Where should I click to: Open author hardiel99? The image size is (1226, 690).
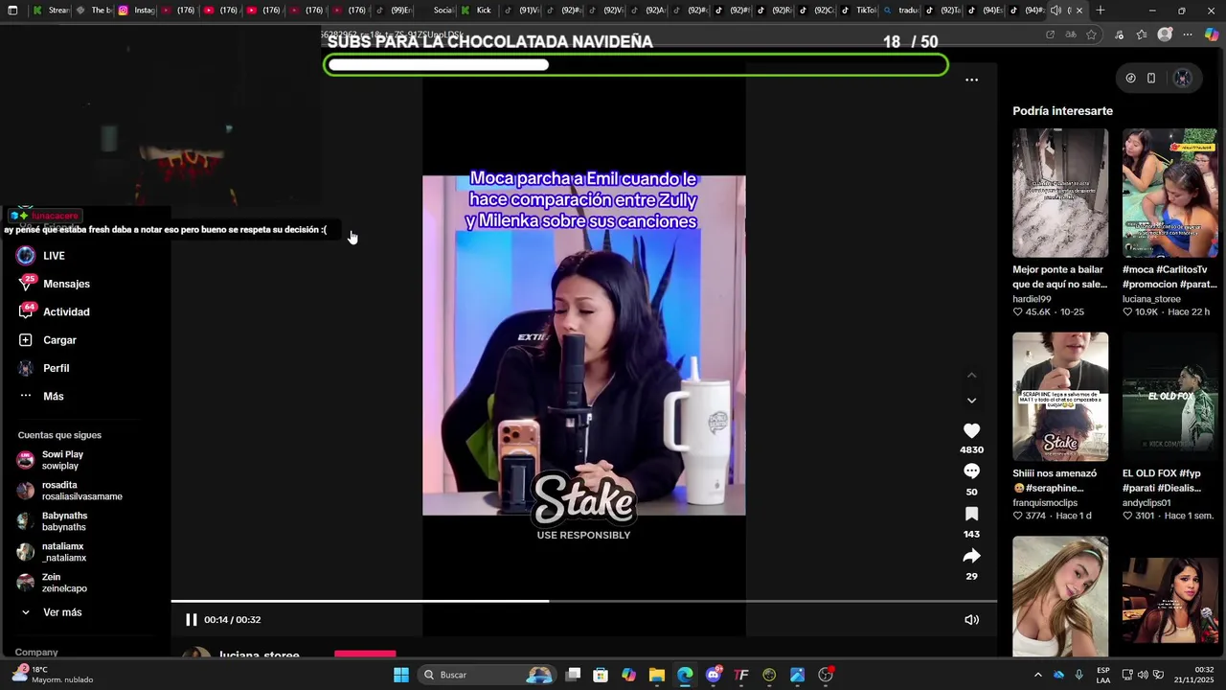pyautogui.click(x=1032, y=299)
